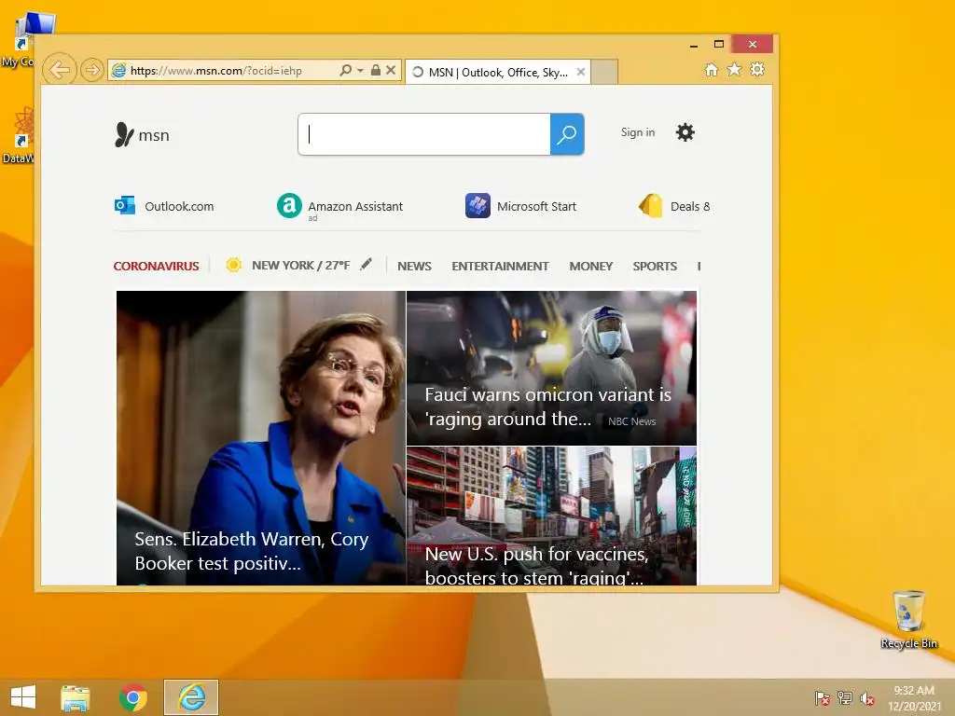Viewport: 955px width, 716px height.
Task: Close the MSN browser tab
Action: point(581,72)
